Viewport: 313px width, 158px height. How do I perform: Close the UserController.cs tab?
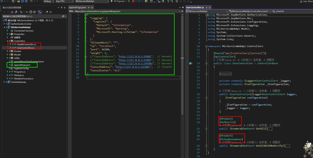[x=210, y=8]
